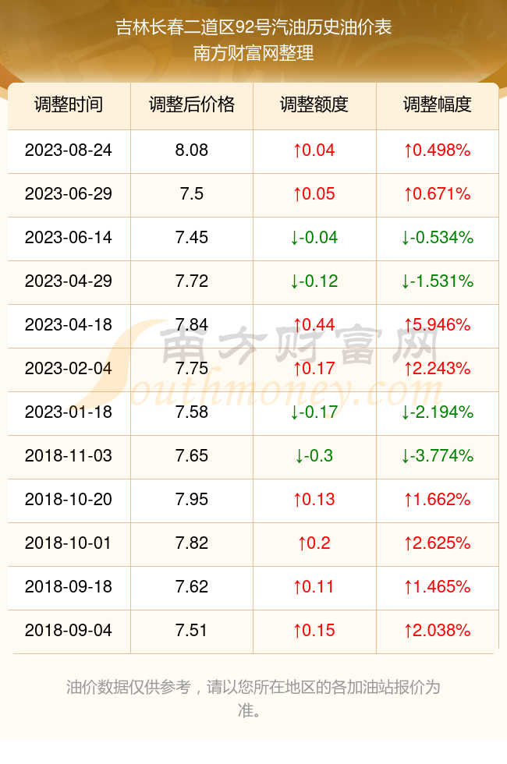Click the ↑0.15 adjustment cell
The height and width of the screenshot is (764, 507).
point(314,631)
